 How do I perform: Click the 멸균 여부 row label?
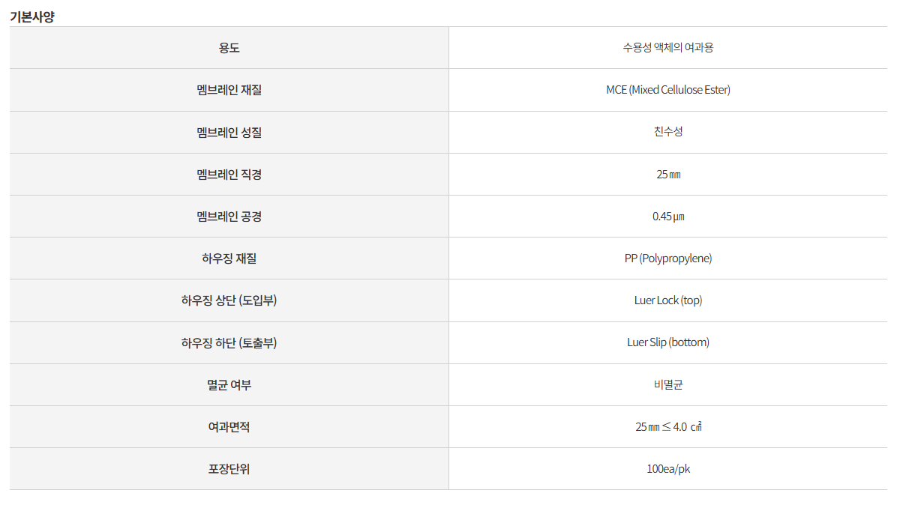pyautogui.click(x=229, y=385)
